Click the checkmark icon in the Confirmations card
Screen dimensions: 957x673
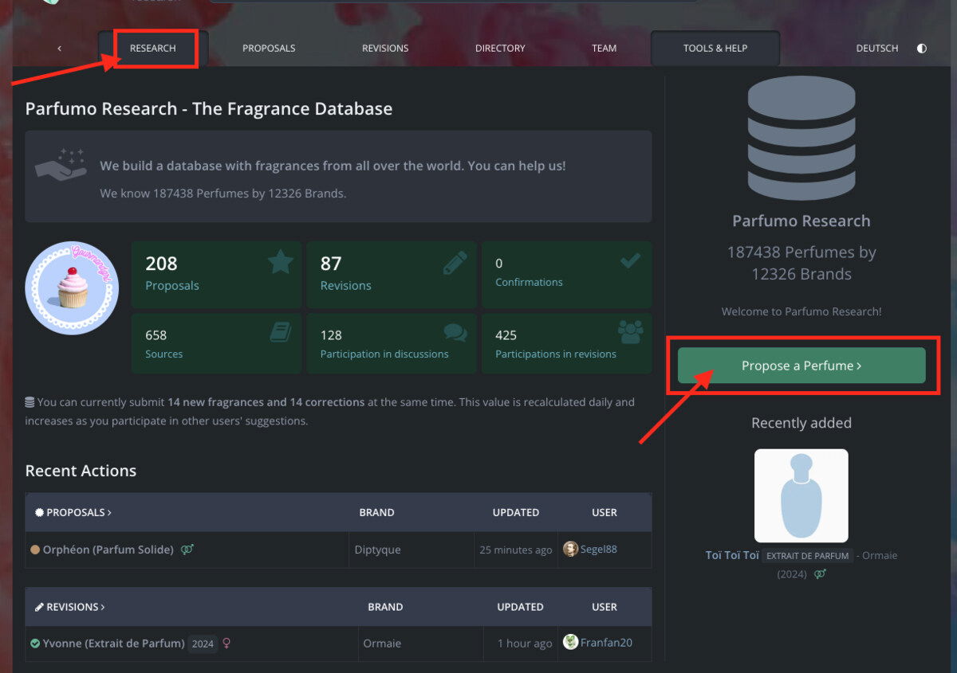(x=630, y=260)
